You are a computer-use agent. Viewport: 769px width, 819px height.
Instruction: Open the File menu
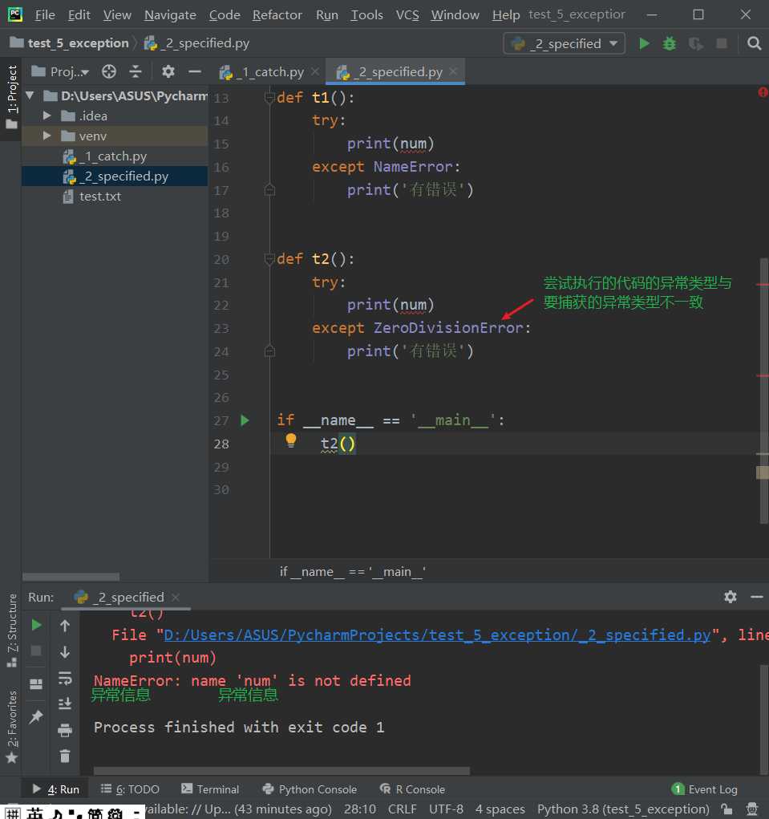pos(45,14)
